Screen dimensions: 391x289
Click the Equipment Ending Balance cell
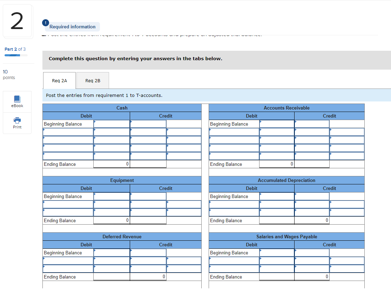pos(112,220)
